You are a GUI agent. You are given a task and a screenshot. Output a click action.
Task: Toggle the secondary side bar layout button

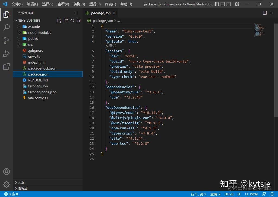[x=229, y=4]
